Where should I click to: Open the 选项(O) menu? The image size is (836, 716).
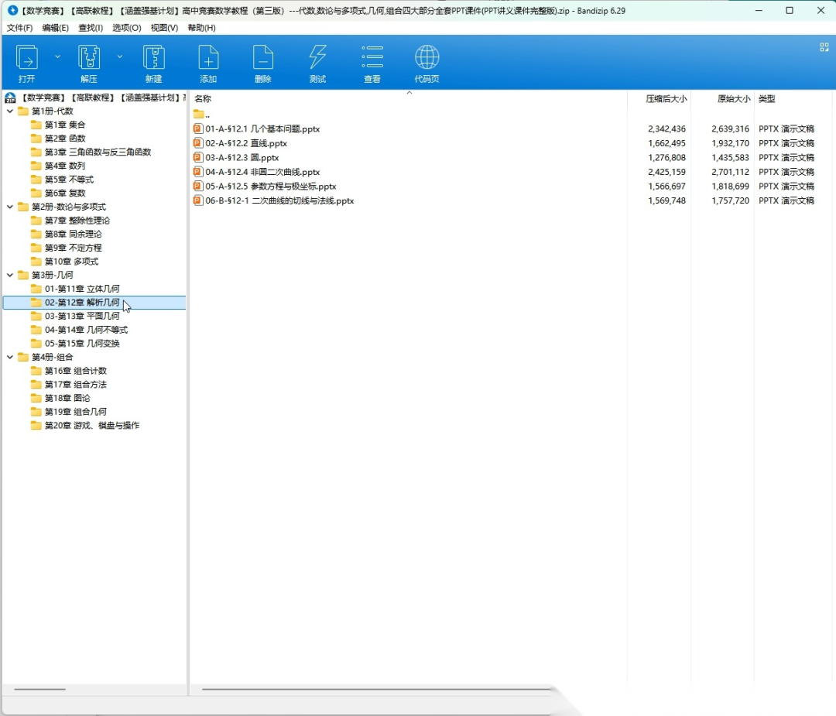point(126,28)
